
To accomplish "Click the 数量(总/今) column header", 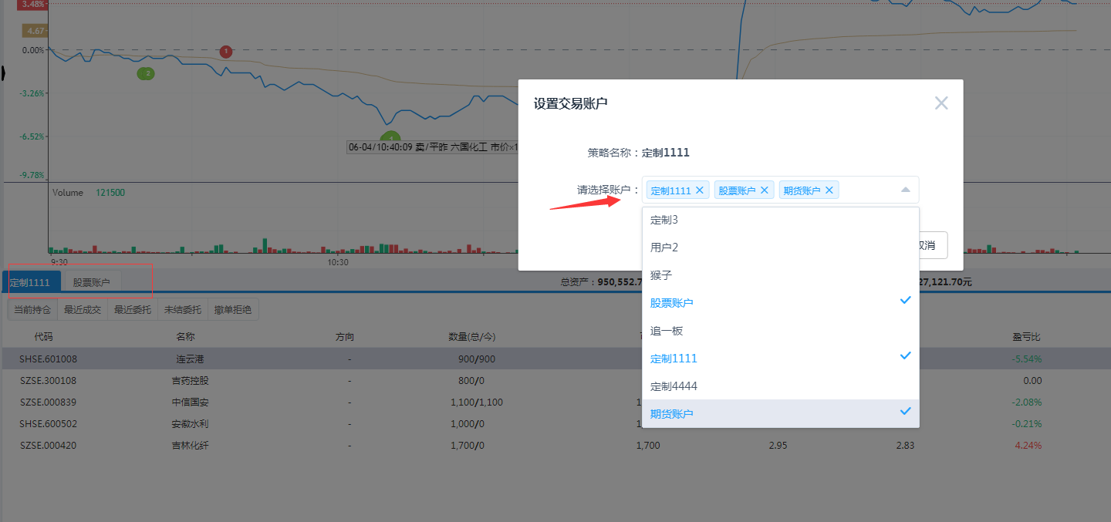I will coord(472,337).
